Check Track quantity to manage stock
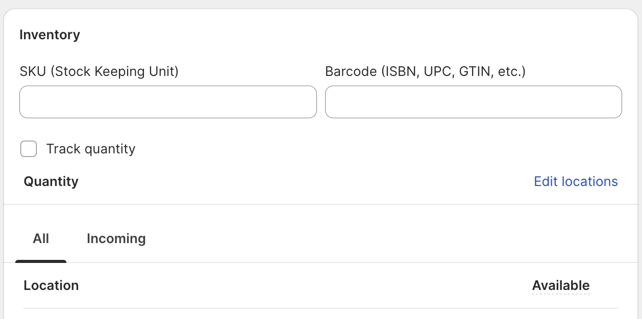 coord(29,149)
